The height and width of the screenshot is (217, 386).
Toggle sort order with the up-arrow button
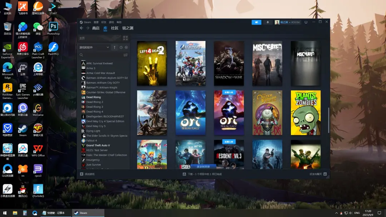pyautogui.click(x=115, y=47)
